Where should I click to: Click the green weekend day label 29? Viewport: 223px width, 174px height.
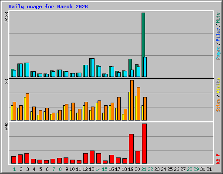coord(196,169)
